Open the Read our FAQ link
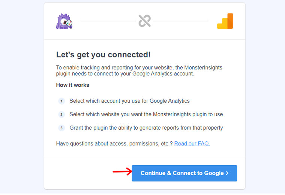Image resolution: width=285 pixels, height=195 pixels. (191, 144)
